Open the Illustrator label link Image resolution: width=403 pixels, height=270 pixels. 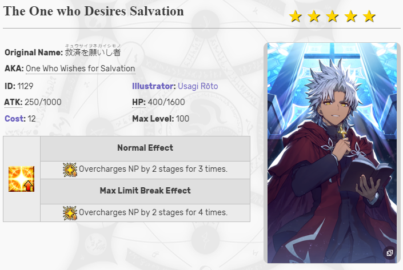pyautogui.click(x=154, y=86)
